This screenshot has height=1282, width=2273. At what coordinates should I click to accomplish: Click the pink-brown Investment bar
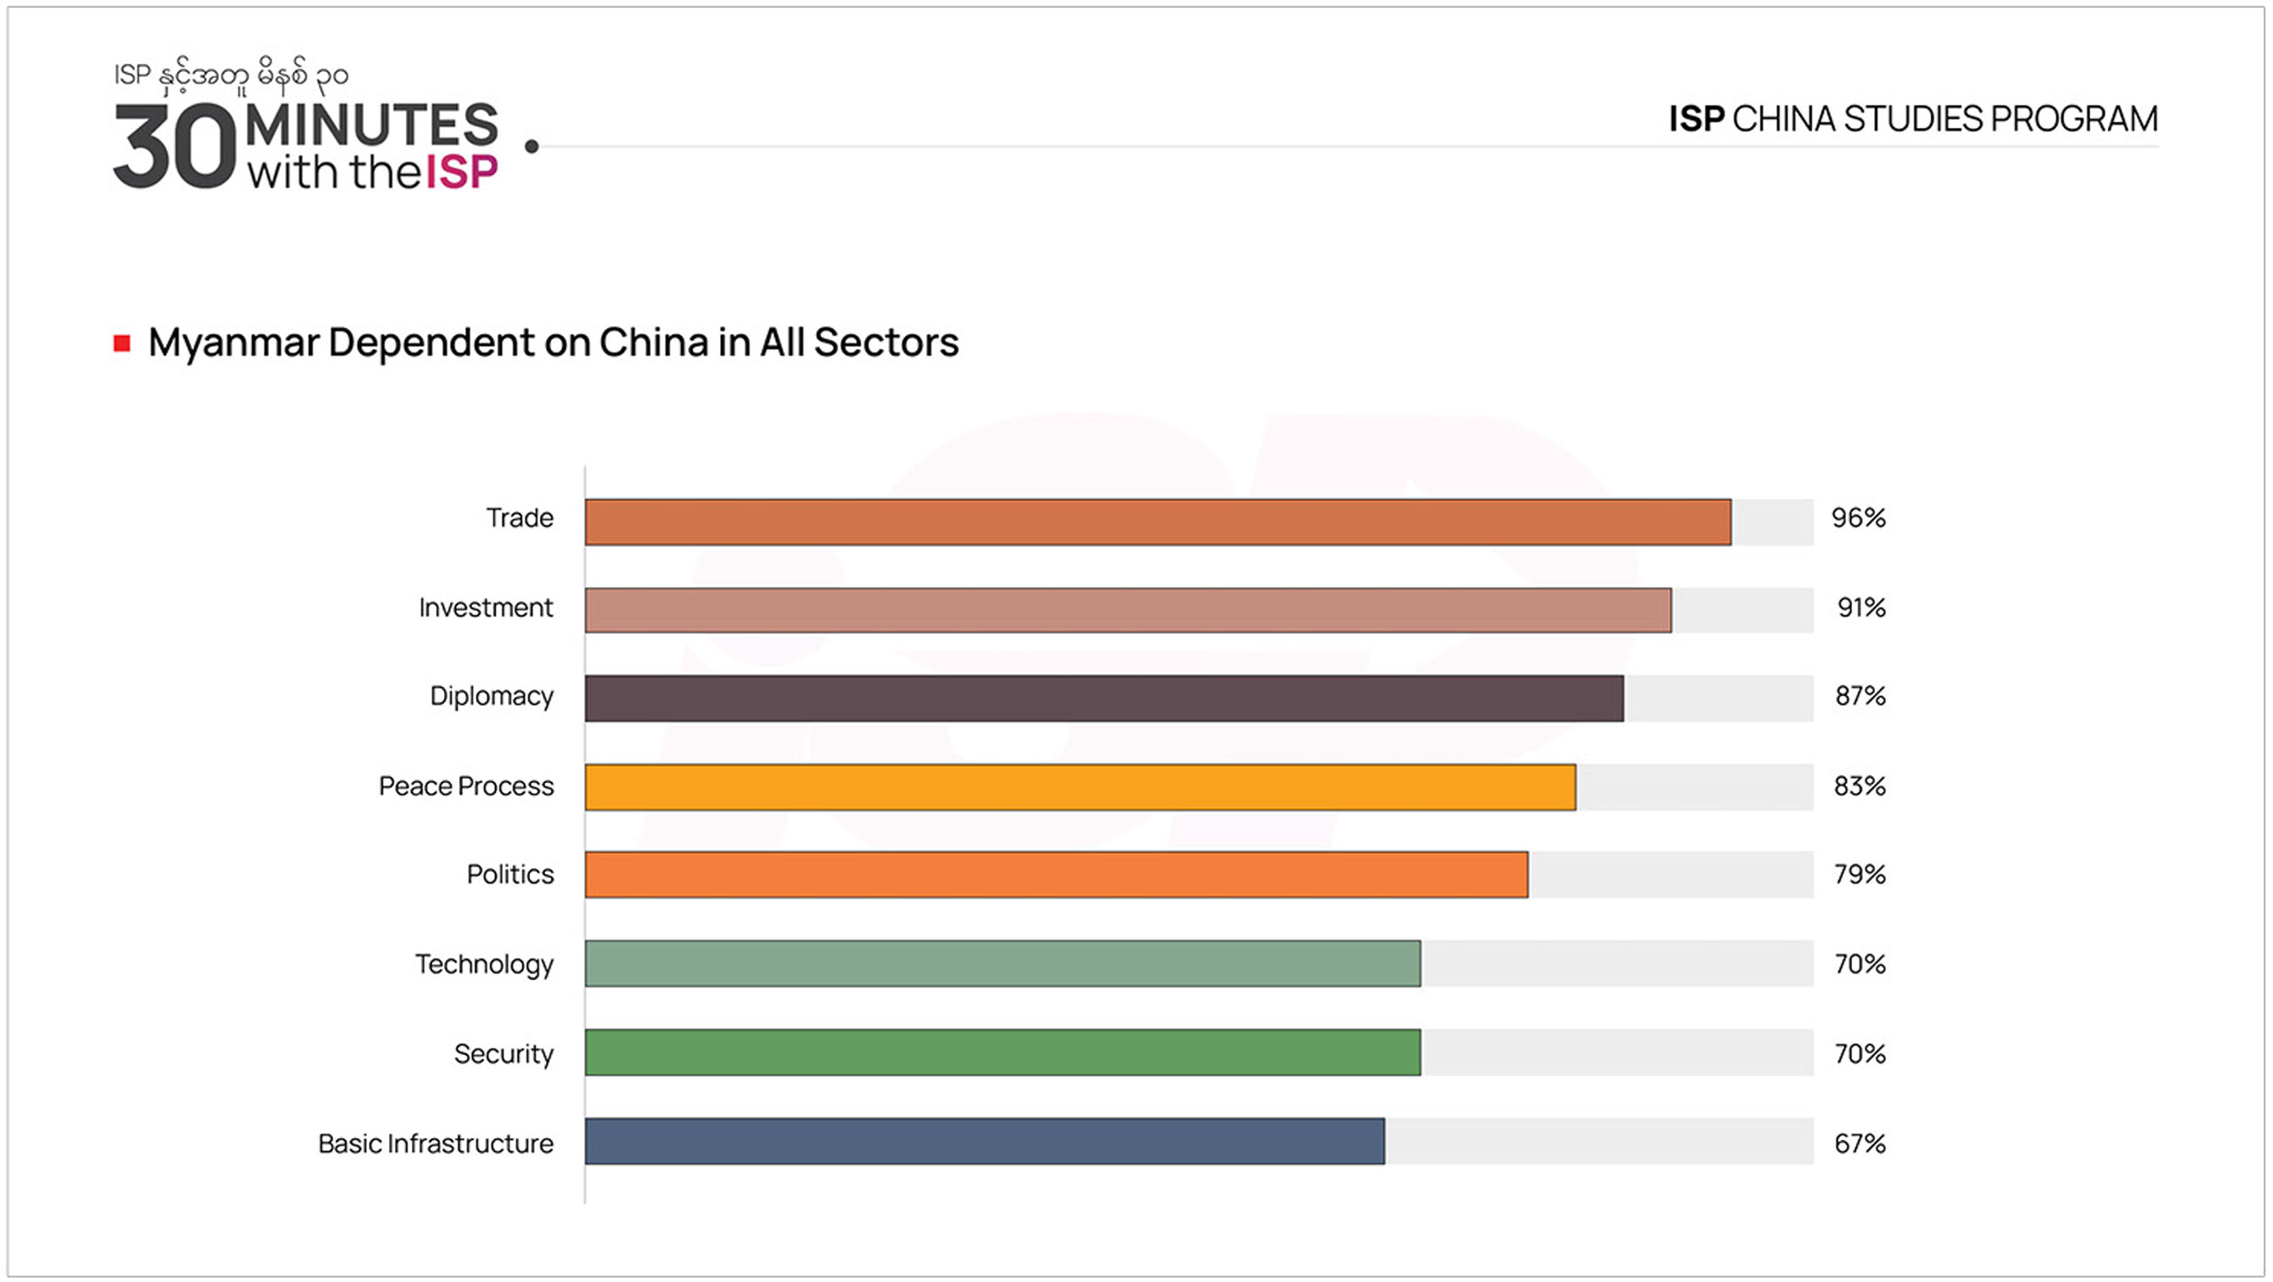click(x=1128, y=610)
